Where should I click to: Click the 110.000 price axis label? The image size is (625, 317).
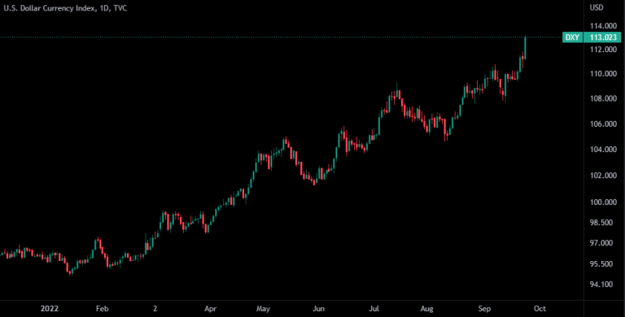[604, 74]
